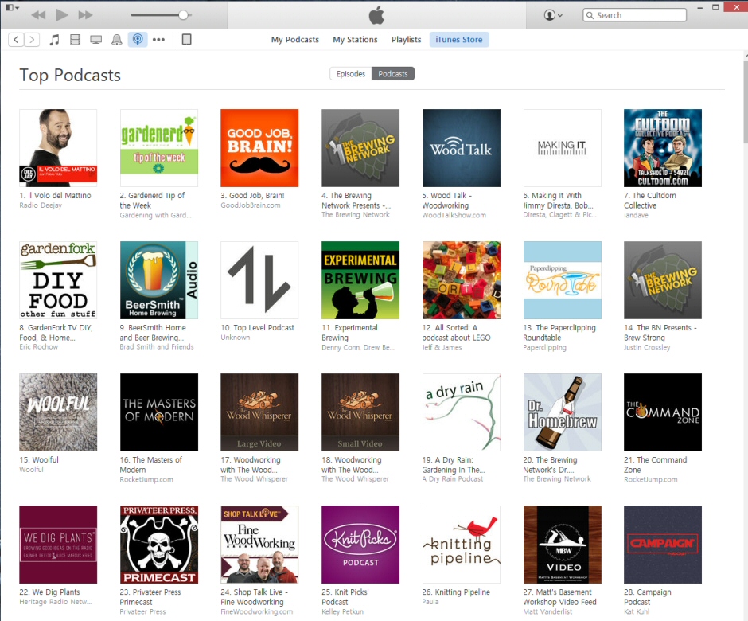Switch to My Podcasts tab
The width and height of the screenshot is (748, 621).
coord(294,40)
